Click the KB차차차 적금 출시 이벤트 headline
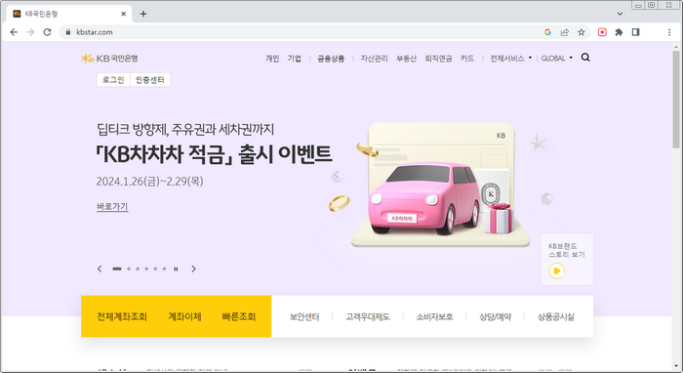 (215, 154)
